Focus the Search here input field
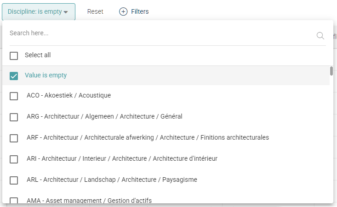Viewport: 337px width, 207px height. (156, 33)
